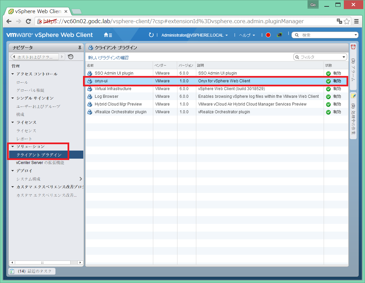The width and height of the screenshot is (365, 283).
Task: Click the browser back arrow
Action: tap(9, 22)
